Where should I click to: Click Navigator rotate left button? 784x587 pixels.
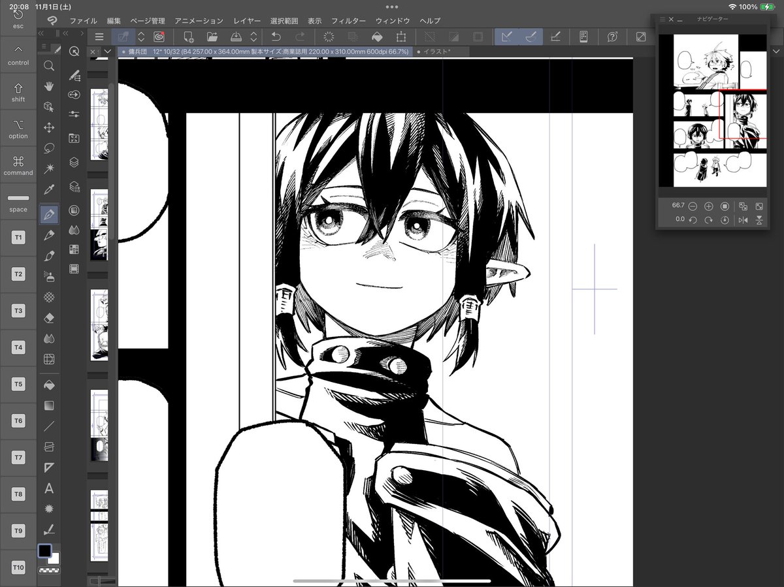click(693, 220)
